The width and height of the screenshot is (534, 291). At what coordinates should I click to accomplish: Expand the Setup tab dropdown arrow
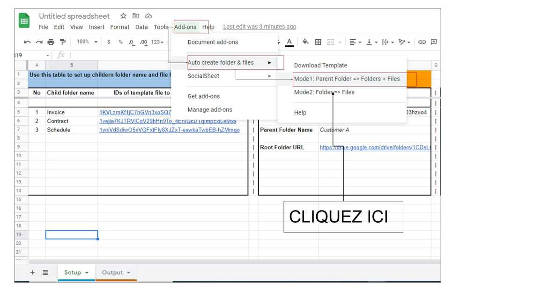click(87, 273)
